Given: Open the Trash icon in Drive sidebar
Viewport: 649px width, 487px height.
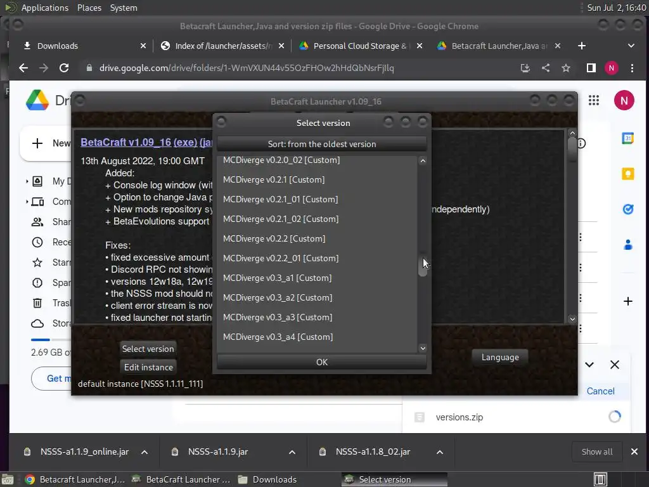Looking at the screenshot, I should pyautogui.click(x=37, y=303).
